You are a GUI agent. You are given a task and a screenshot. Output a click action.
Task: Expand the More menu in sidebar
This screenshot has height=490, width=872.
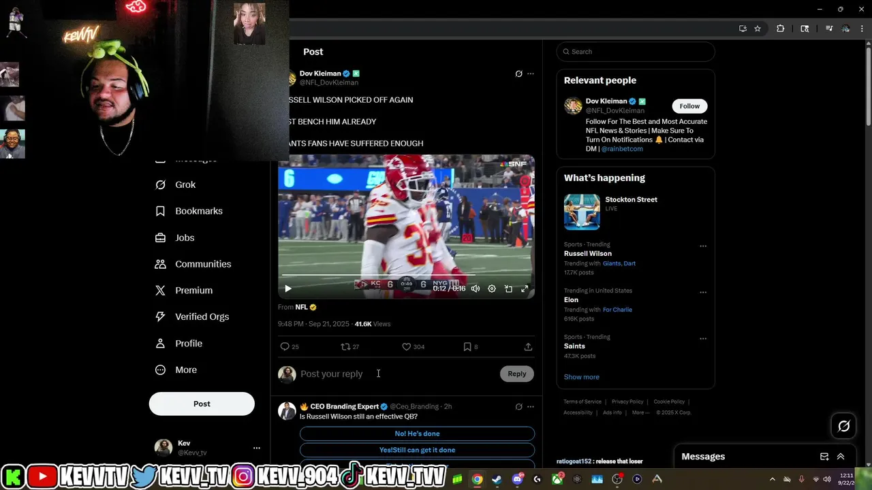tap(176, 370)
